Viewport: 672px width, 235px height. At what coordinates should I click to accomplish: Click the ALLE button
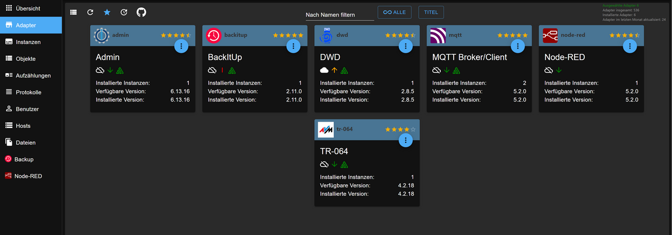coord(395,12)
